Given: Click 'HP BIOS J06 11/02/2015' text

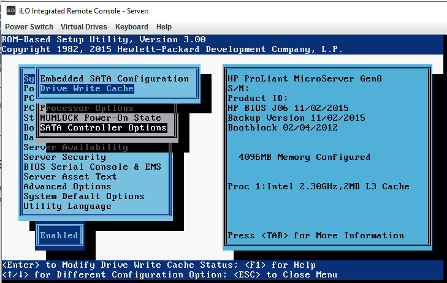Looking at the screenshot, I should 288,108.
